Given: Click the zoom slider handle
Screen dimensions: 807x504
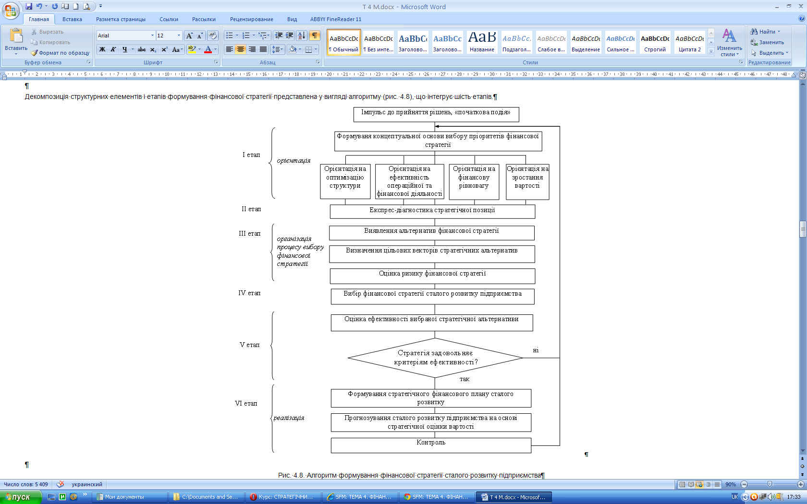Looking at the screenshot, I should (x=770, y=484).
